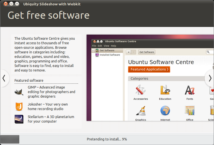Click the 'Get free software' slide title
Viewport: 214px width, 145px height.
(49, 15)
